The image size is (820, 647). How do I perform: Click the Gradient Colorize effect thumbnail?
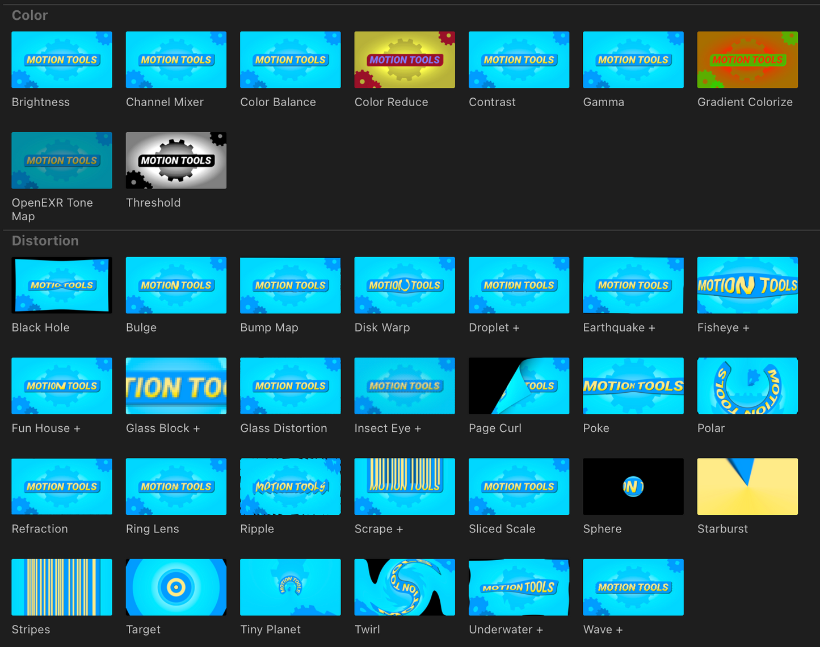coord(747,60)
